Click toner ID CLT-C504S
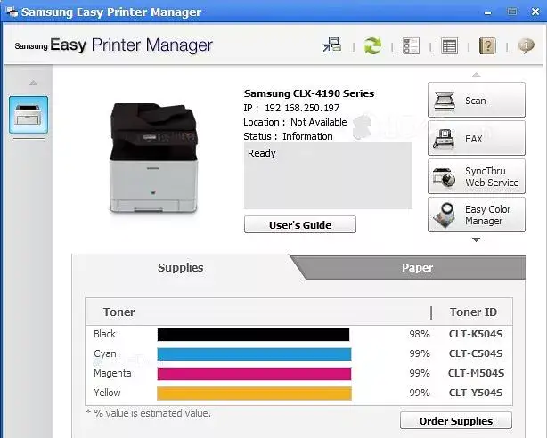 click(476, 353)
